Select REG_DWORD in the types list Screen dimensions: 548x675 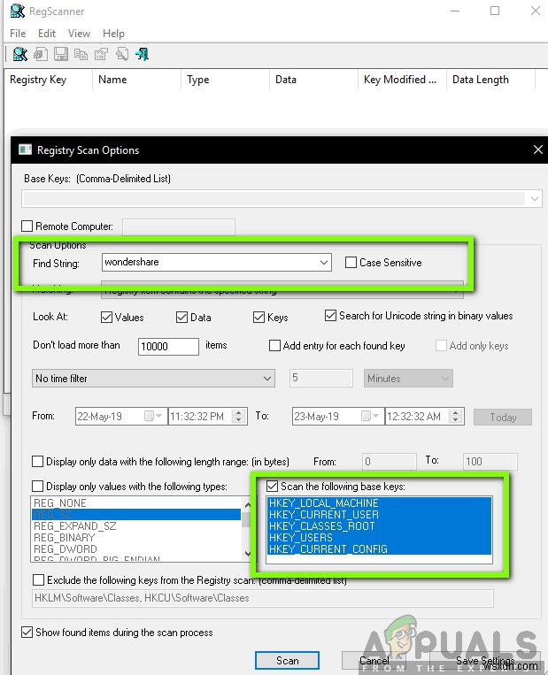tap(136, 549)
